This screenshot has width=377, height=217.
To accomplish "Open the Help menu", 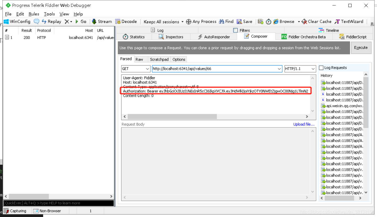I will pos(78,14).
